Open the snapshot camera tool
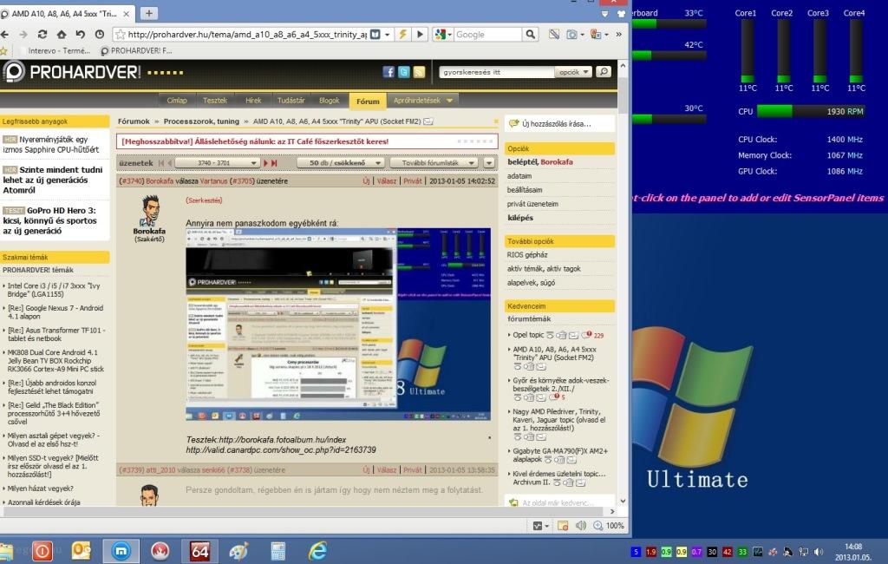This screenshot has height=564, width=888. point(574,35)
